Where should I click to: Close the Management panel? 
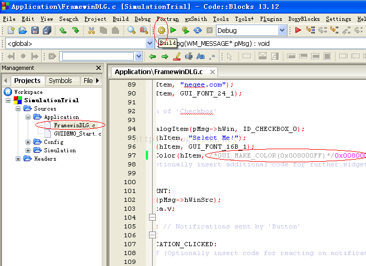98,68
